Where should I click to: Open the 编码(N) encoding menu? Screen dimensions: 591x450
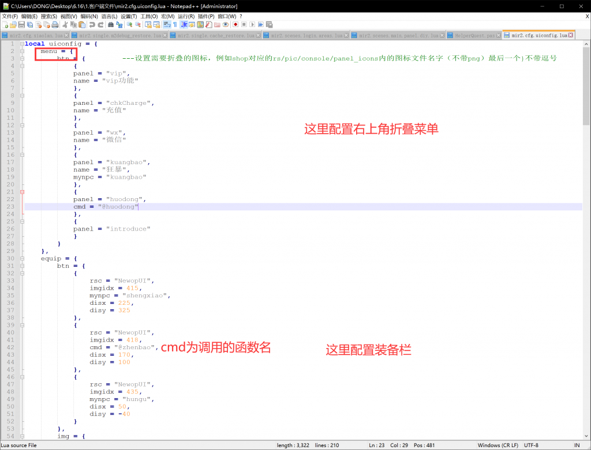[x=88, y=16]
